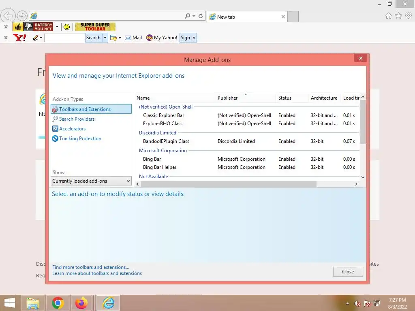Click the address bar search magnifier icon
This screenshot has height=311, width=415.
coord(187,16)
